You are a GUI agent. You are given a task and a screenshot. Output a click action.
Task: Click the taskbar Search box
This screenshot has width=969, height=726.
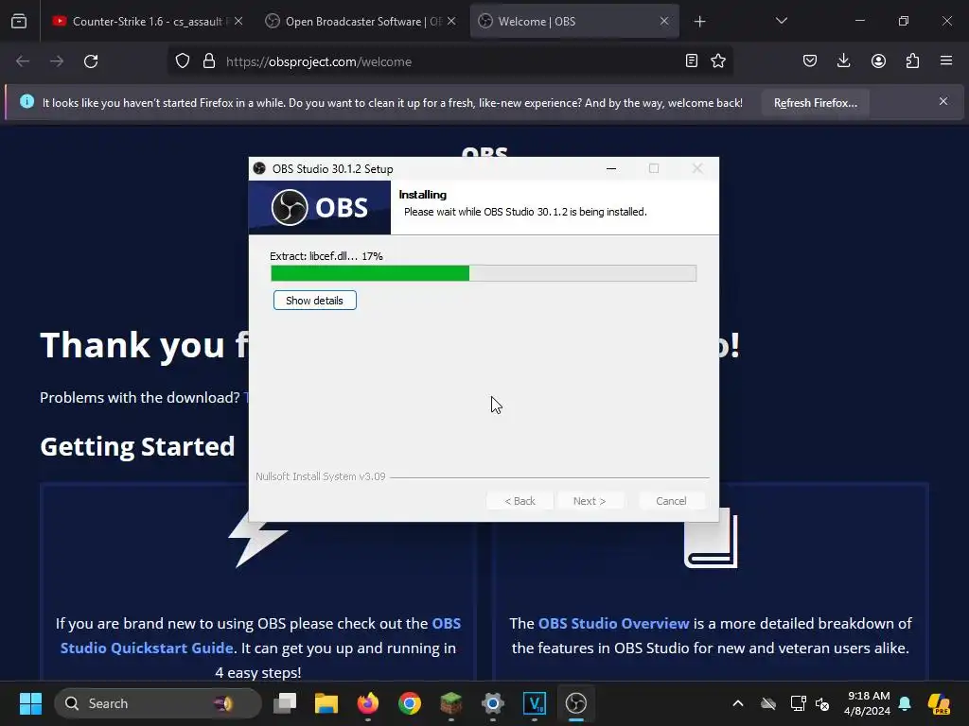(158, 703)
